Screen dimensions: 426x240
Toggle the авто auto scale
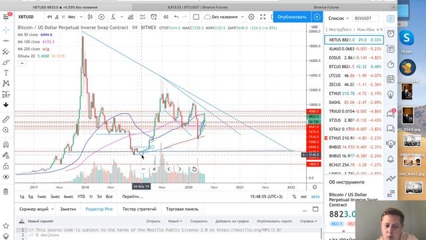pos(315,197)
